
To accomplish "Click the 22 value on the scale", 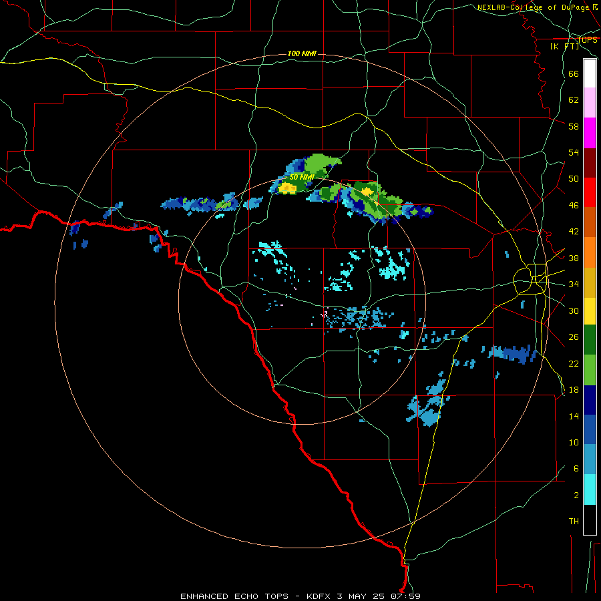I will point(574,363).
